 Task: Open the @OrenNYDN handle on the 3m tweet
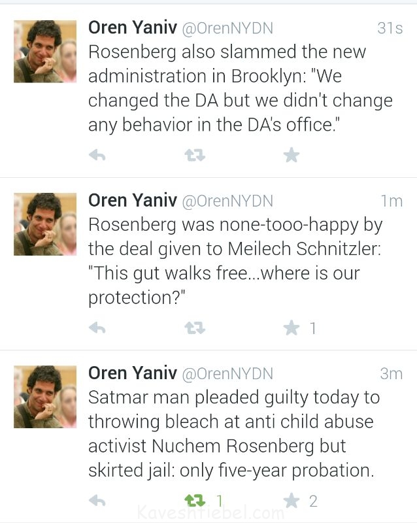coord(227,373)
